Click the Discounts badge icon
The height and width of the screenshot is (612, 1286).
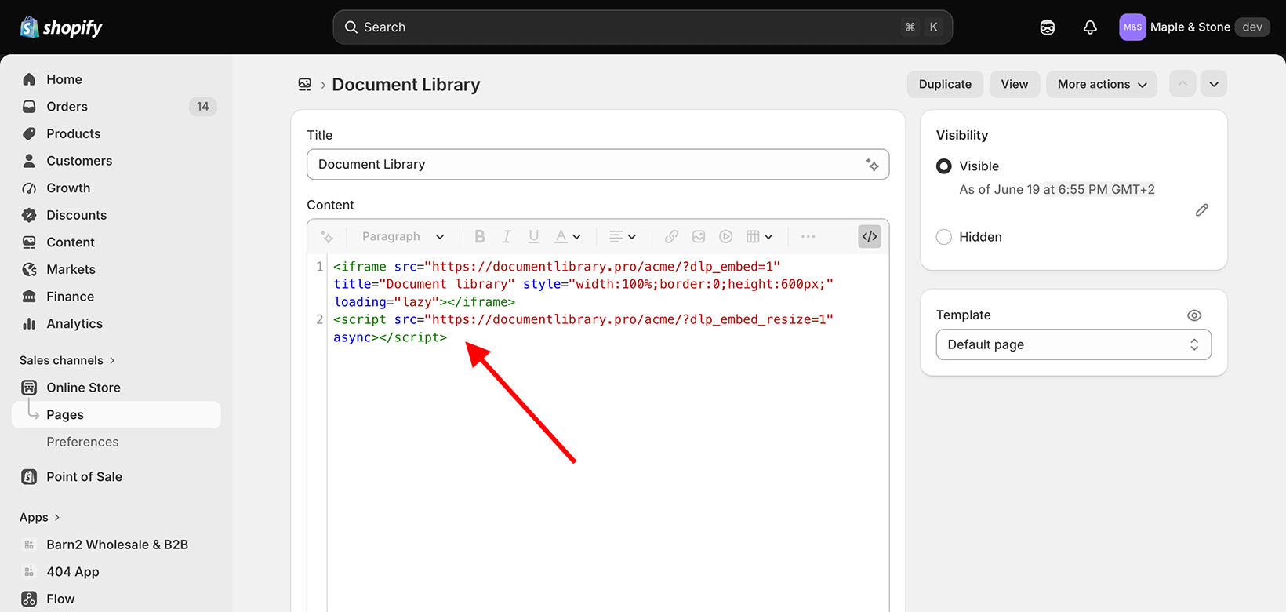tap(29, 215)
